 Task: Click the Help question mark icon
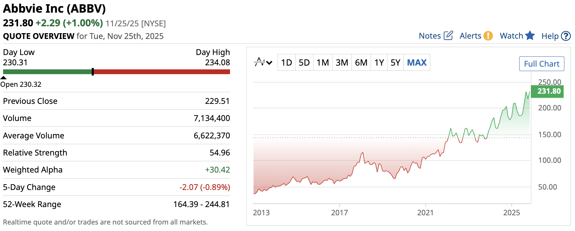pos(566,36)
